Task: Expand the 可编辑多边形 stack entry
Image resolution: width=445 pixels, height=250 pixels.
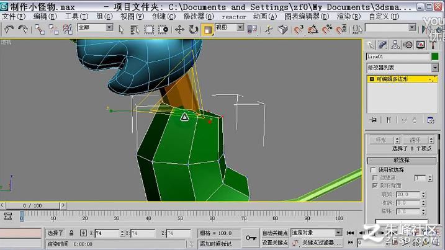Action: click(372, 79)
